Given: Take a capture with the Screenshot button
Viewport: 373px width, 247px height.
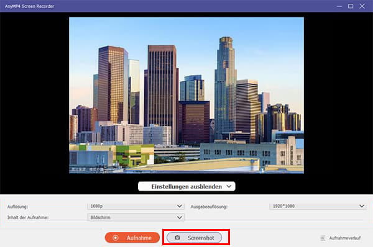Looking at the screenshot, I should coord(194,238).
